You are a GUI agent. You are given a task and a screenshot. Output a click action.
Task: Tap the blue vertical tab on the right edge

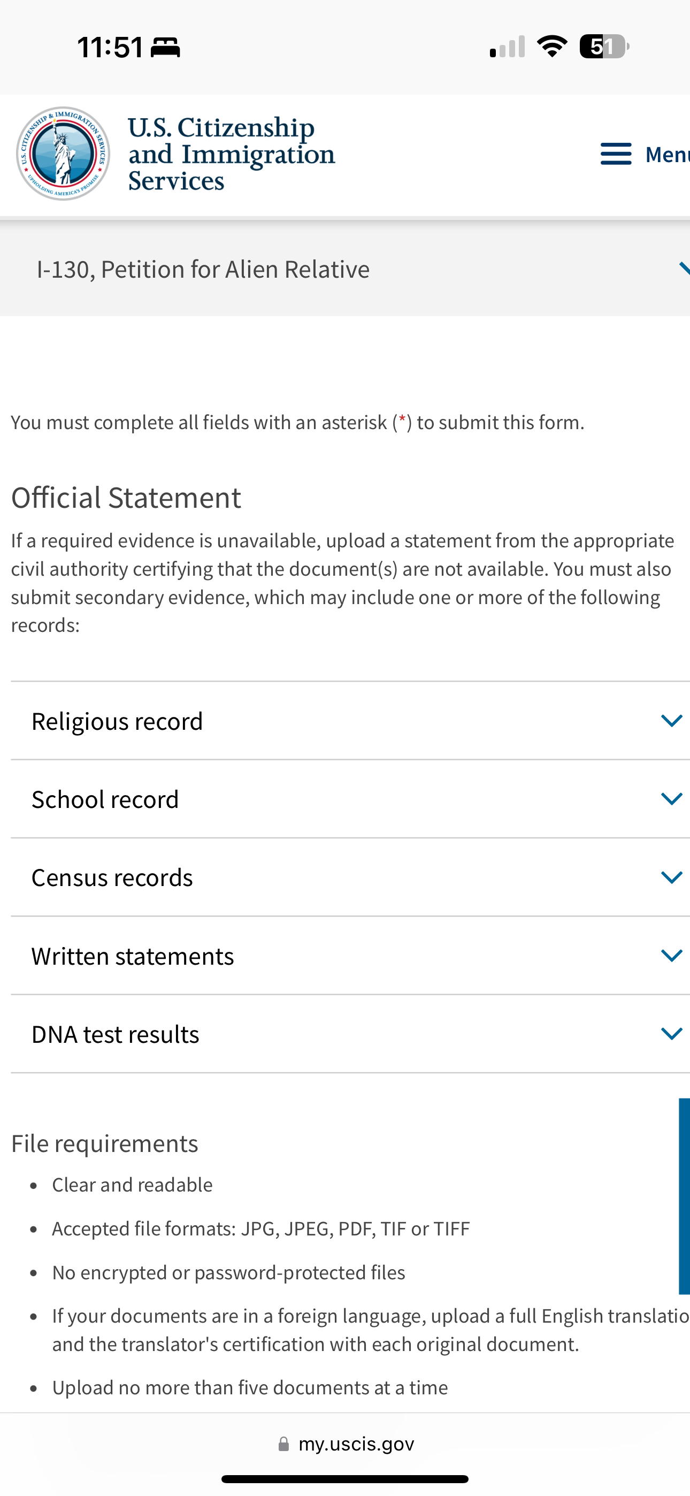(684, 1196)
